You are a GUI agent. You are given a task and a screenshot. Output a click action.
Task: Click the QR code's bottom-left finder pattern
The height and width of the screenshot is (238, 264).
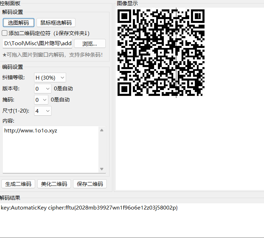pyautogui.click(x=125, y=89)
